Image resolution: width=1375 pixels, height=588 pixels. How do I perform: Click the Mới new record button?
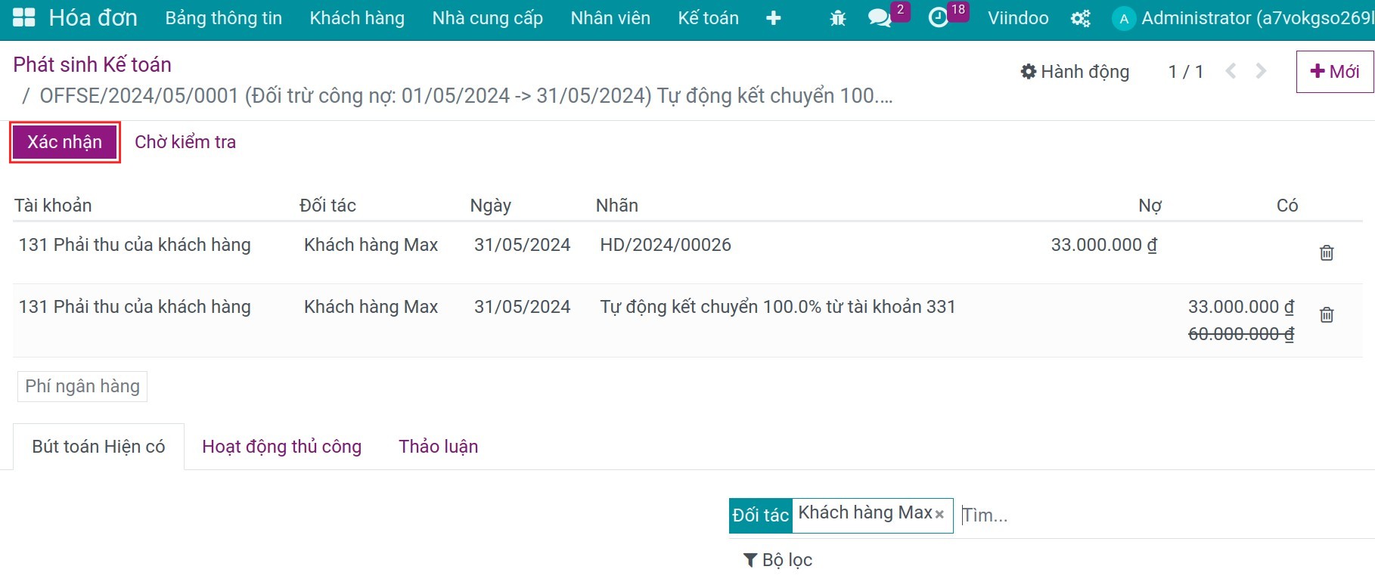pyautogui.click(x=1335, y=72)
